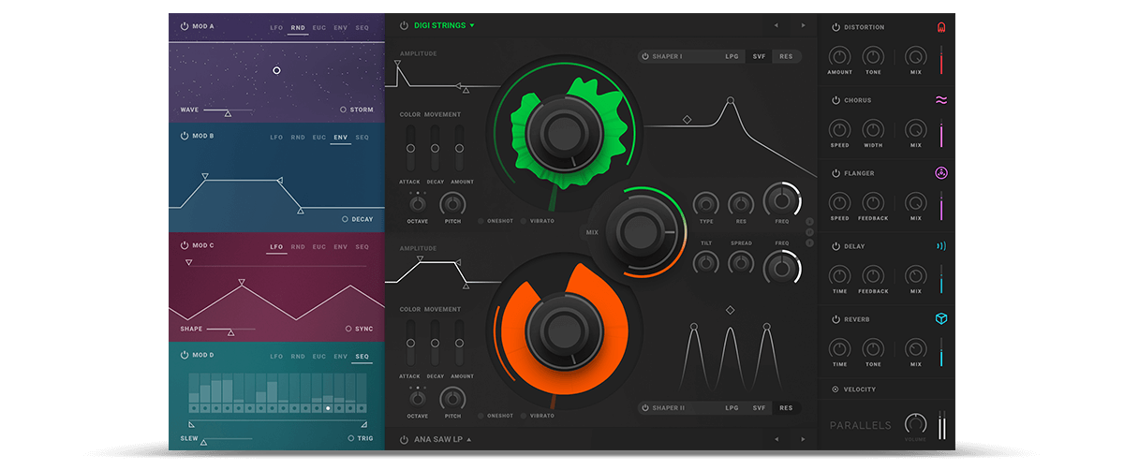Select SVF mode in Shaper I
The width and height of the screenshot is (1124, 470).
(x=759, y=56)
